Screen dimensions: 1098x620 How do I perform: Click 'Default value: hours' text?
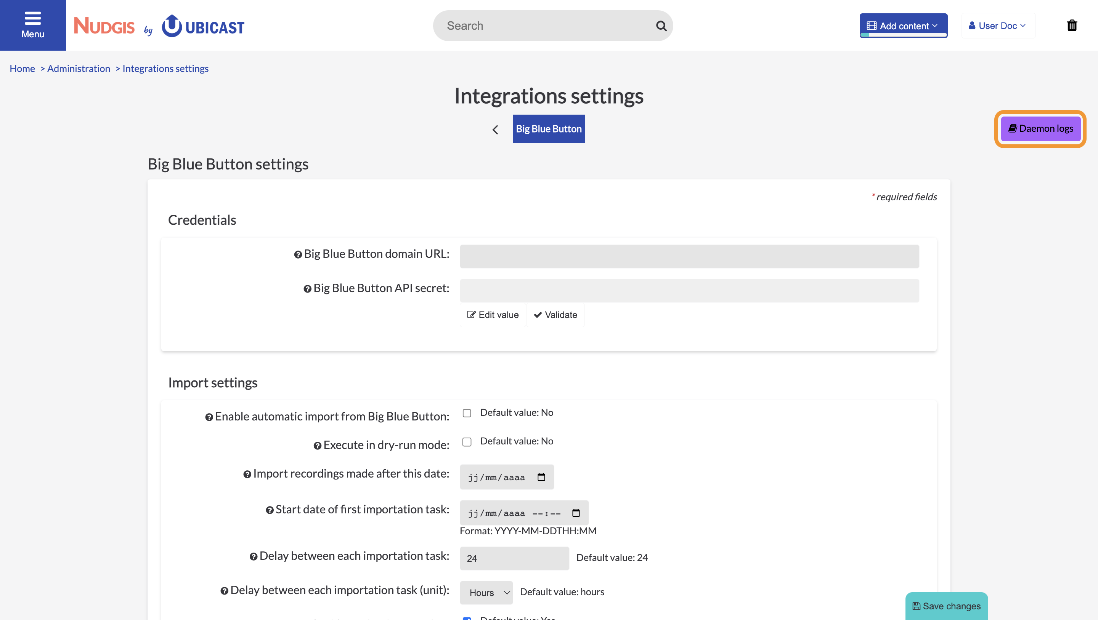coord(562,592)
